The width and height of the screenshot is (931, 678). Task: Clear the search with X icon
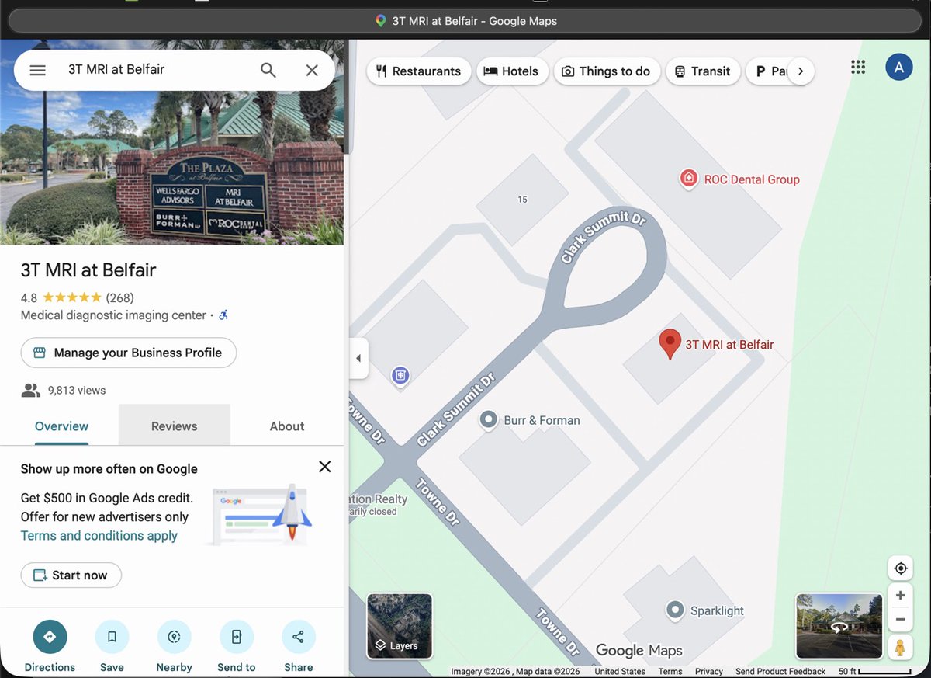[x=312, y=70]
